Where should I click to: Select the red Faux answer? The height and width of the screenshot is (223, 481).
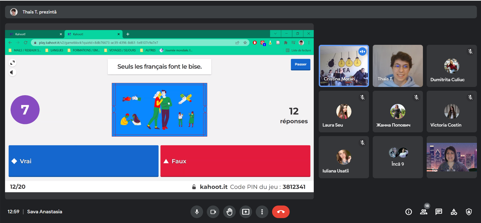pyautogui.click(x=235, y=161)
